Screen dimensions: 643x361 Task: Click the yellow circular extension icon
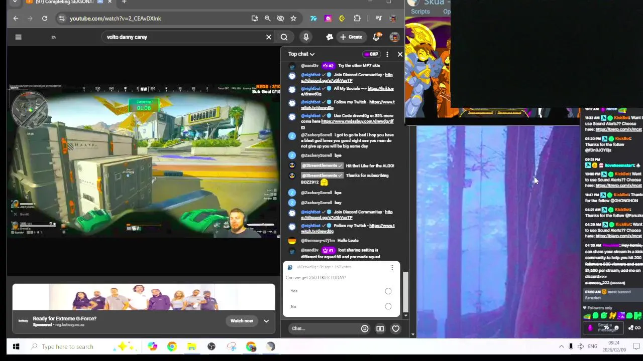(342, 19)
